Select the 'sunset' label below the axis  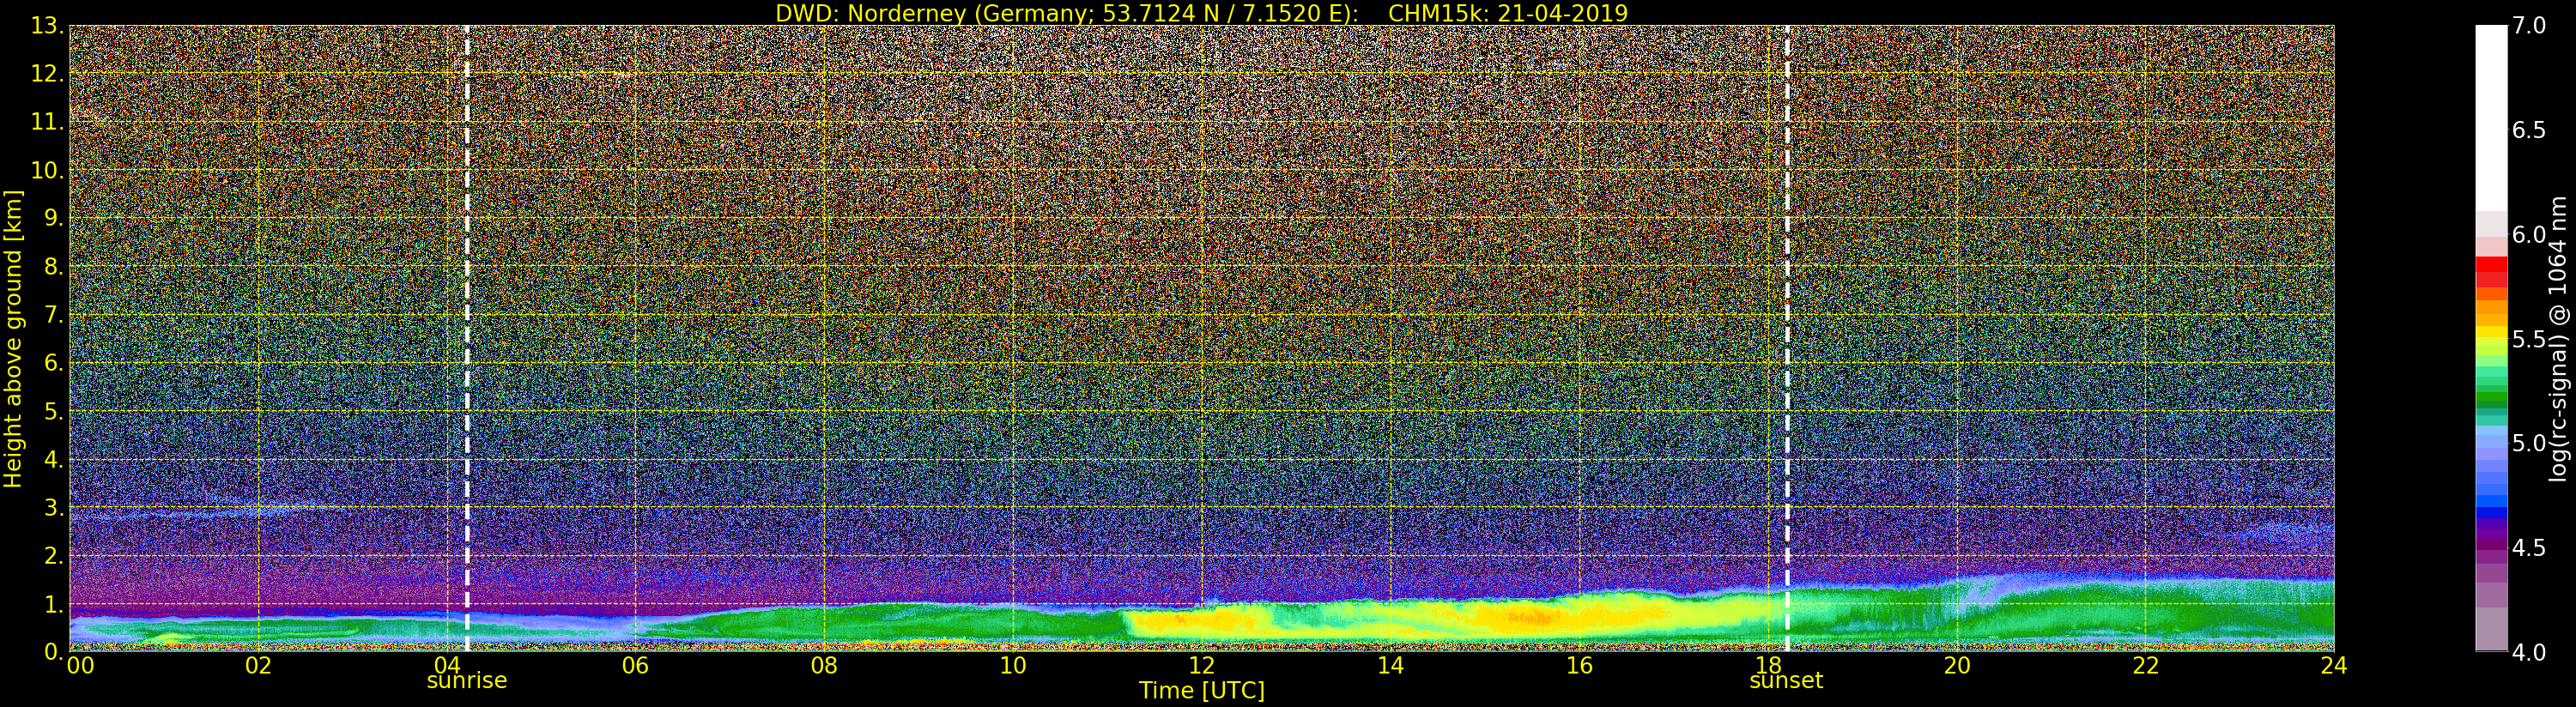point(1786,681)
